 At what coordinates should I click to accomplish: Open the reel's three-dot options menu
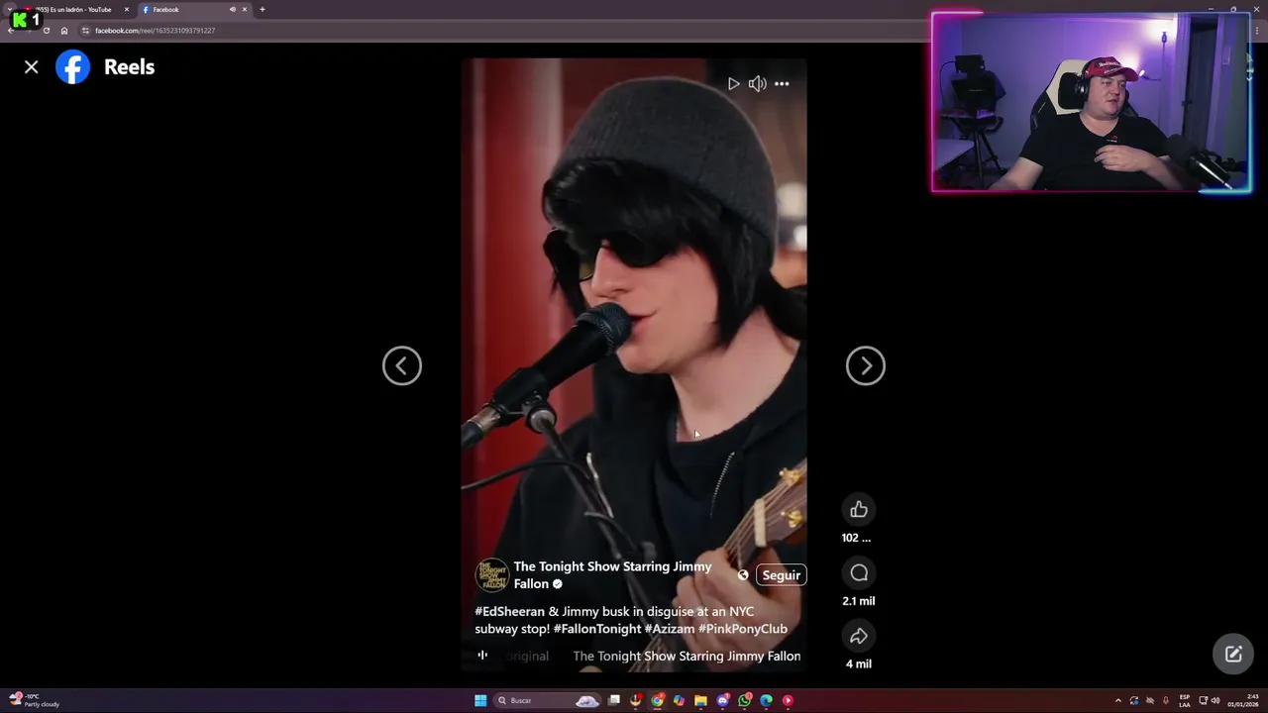(782, 84)
